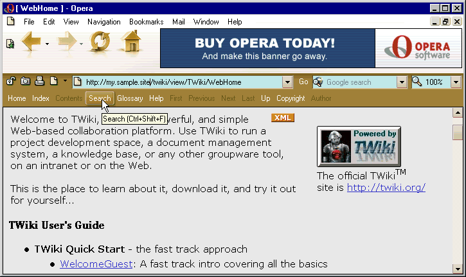The image size is (466, 277).
Task: Click the Forward arrow button
Action: click(x=67, y=43)
